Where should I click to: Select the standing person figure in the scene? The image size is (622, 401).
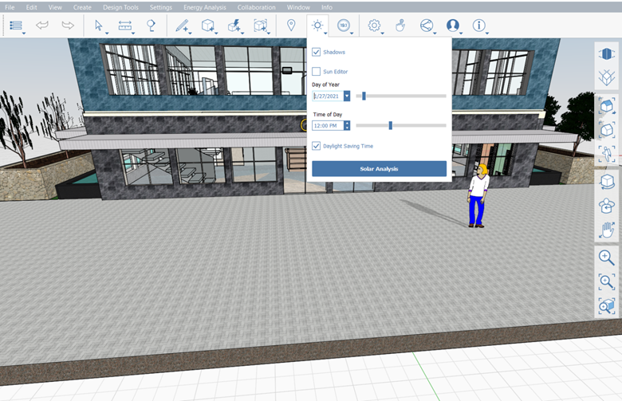click(x=478, y=196)
